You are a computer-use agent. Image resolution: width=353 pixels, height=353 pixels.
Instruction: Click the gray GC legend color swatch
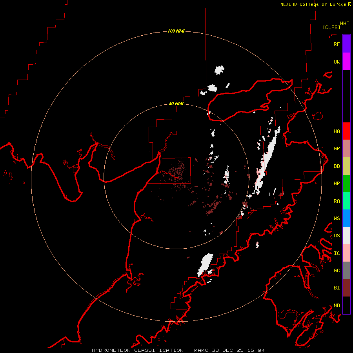coord(346,270)
